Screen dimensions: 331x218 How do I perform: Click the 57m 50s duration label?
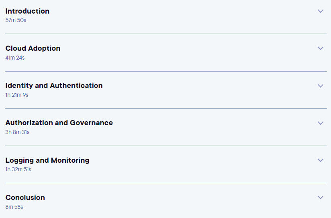coord(16,20)
